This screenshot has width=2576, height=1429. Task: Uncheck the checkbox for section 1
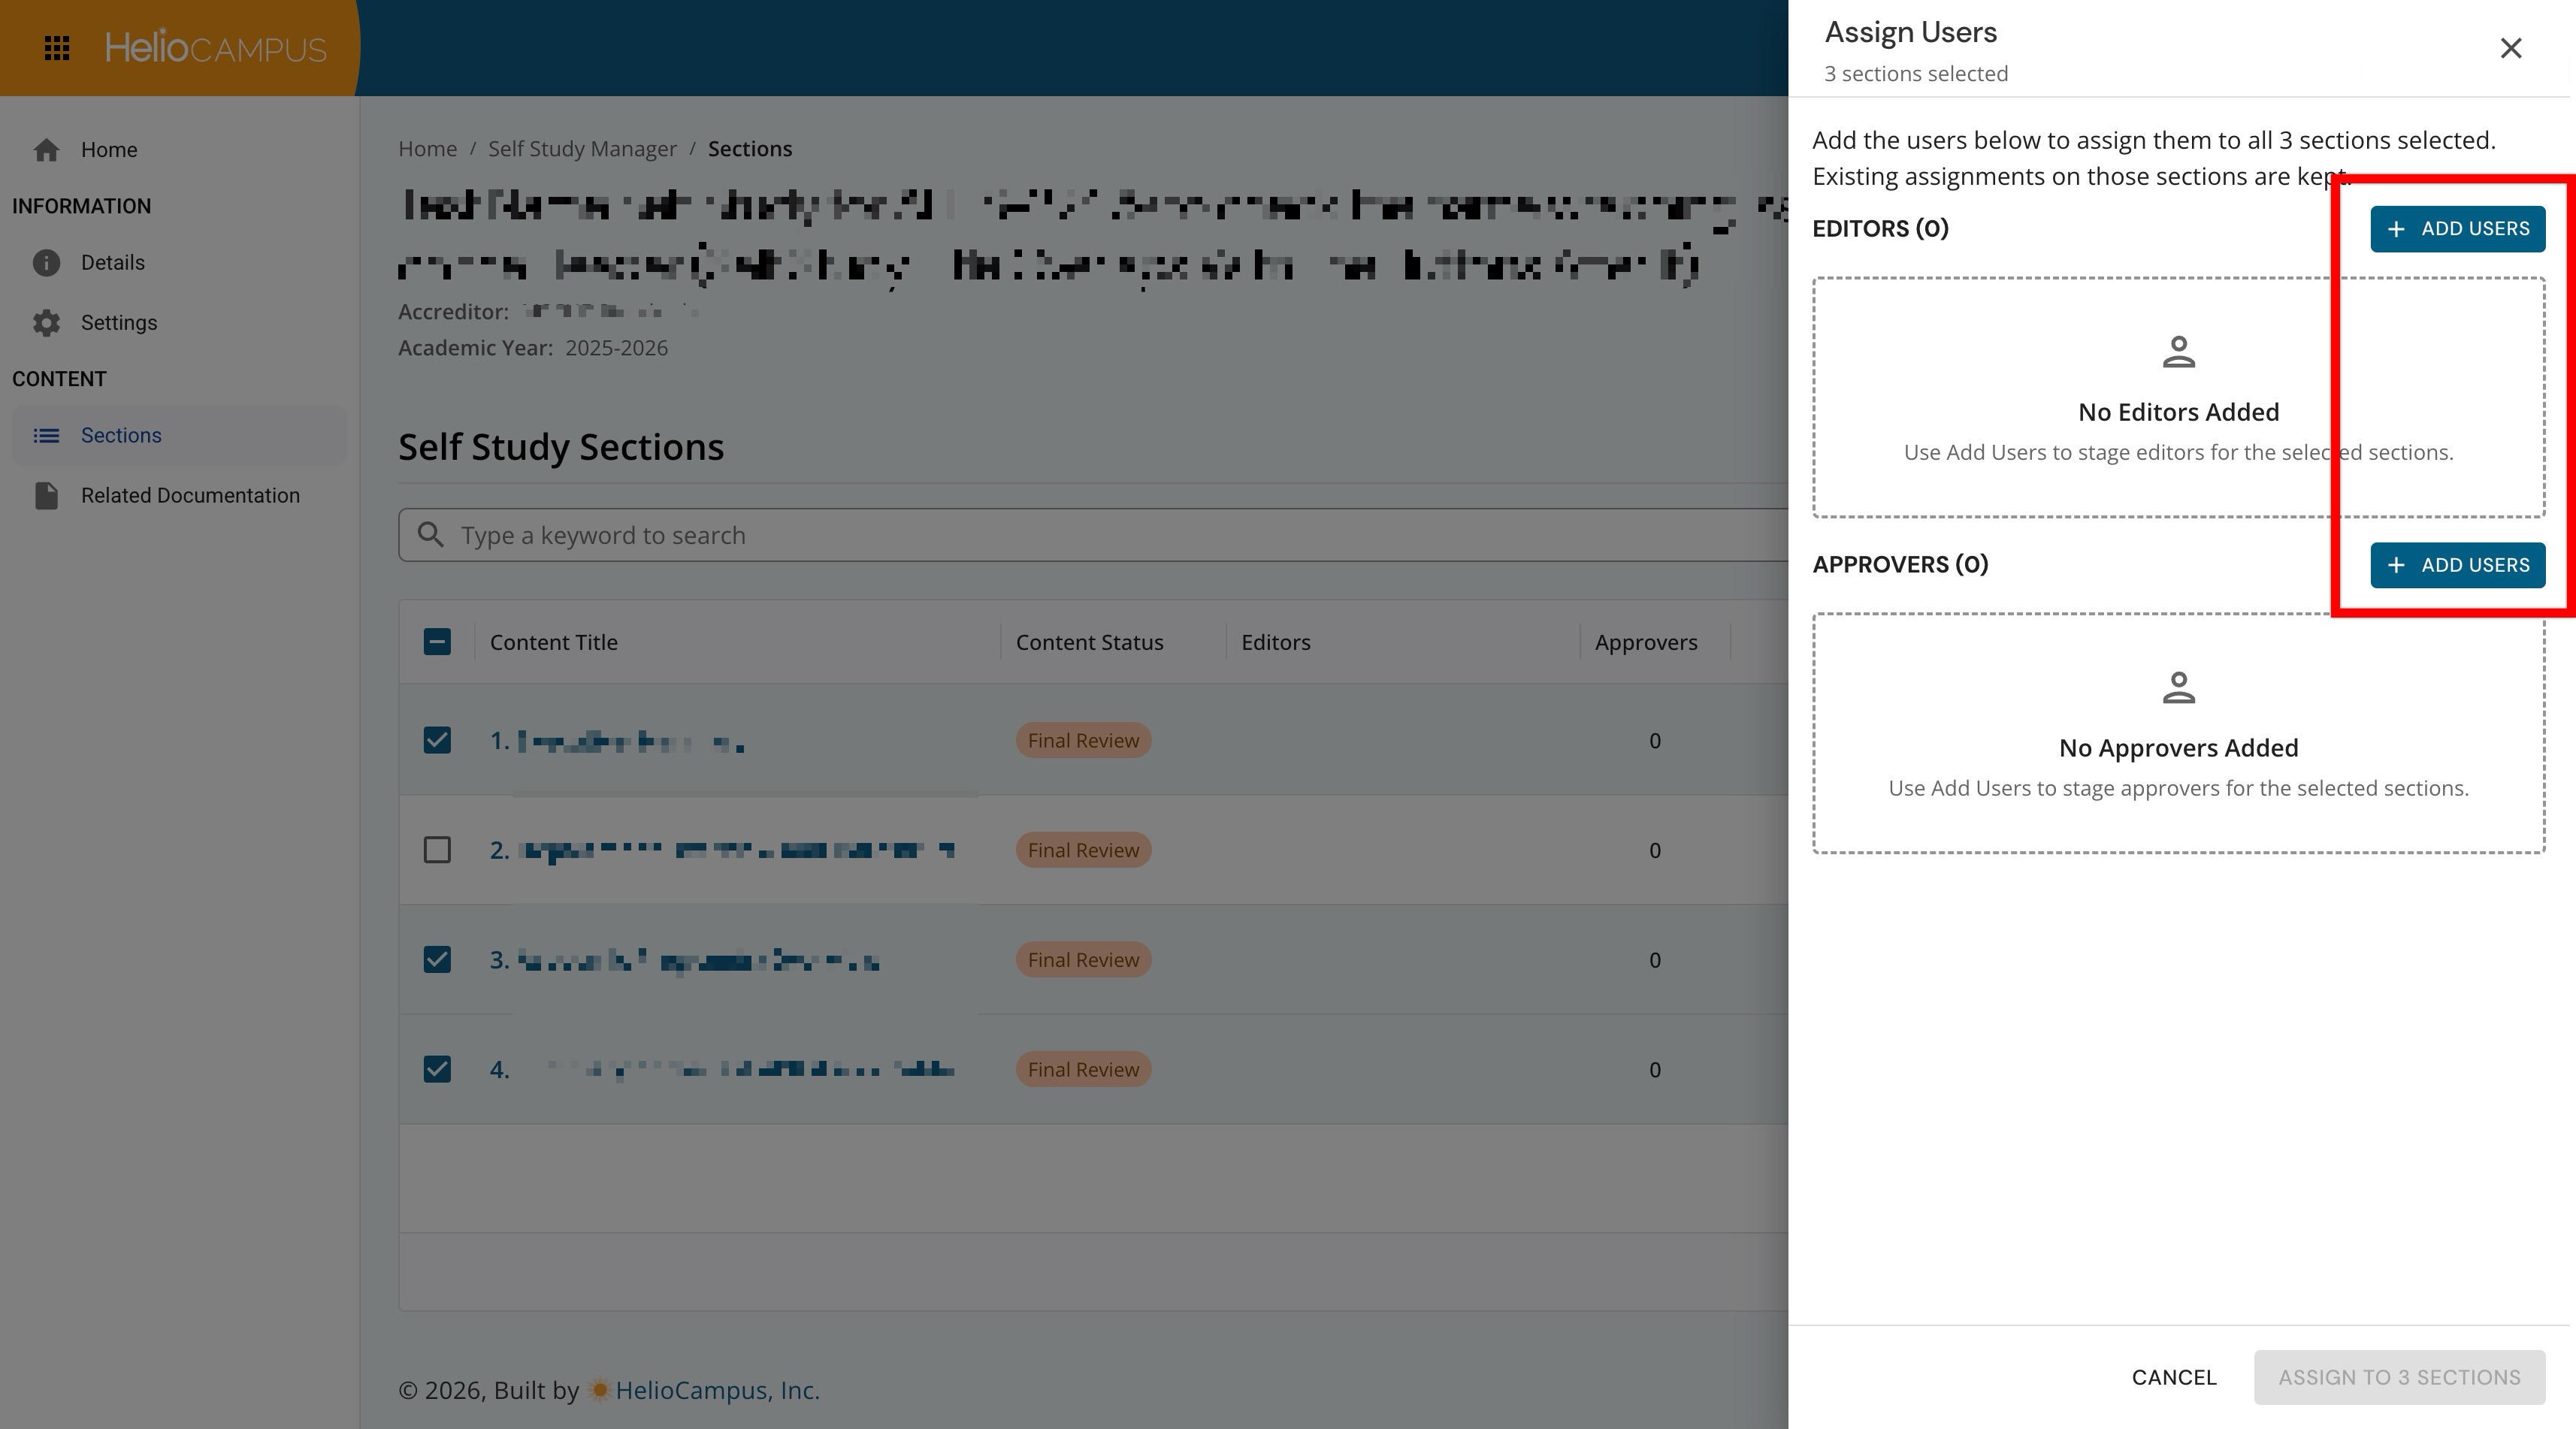click(437, 740)
